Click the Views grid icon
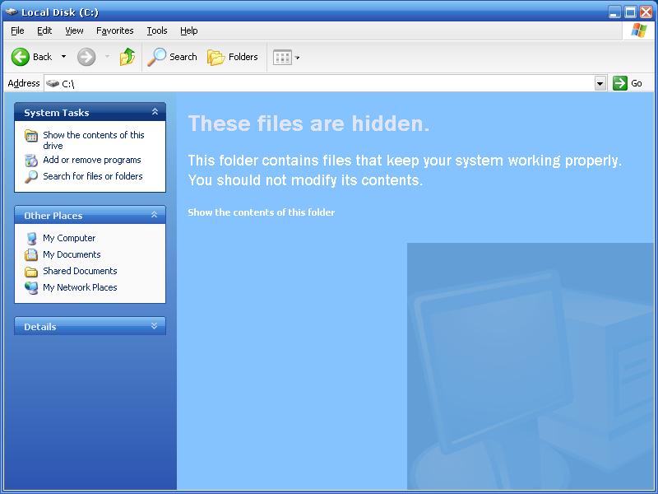 click(282, 57)
